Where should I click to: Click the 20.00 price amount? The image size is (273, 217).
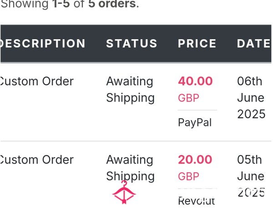[195, 160]
